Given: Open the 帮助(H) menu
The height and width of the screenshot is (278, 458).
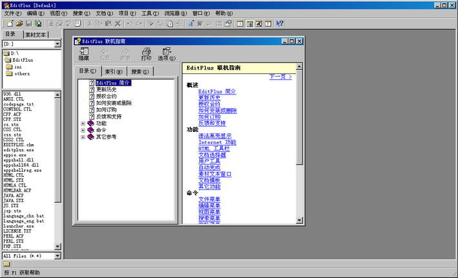Looking at the screenshot, I should (x=224, y=14).
